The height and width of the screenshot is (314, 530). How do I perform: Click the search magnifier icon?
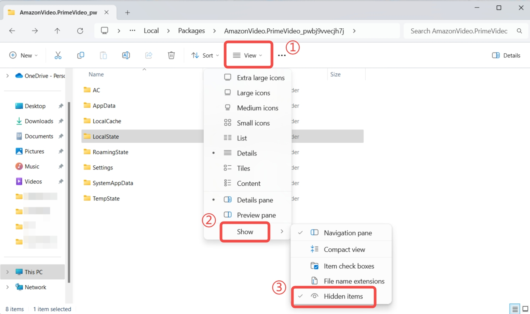tap(519, 31)
